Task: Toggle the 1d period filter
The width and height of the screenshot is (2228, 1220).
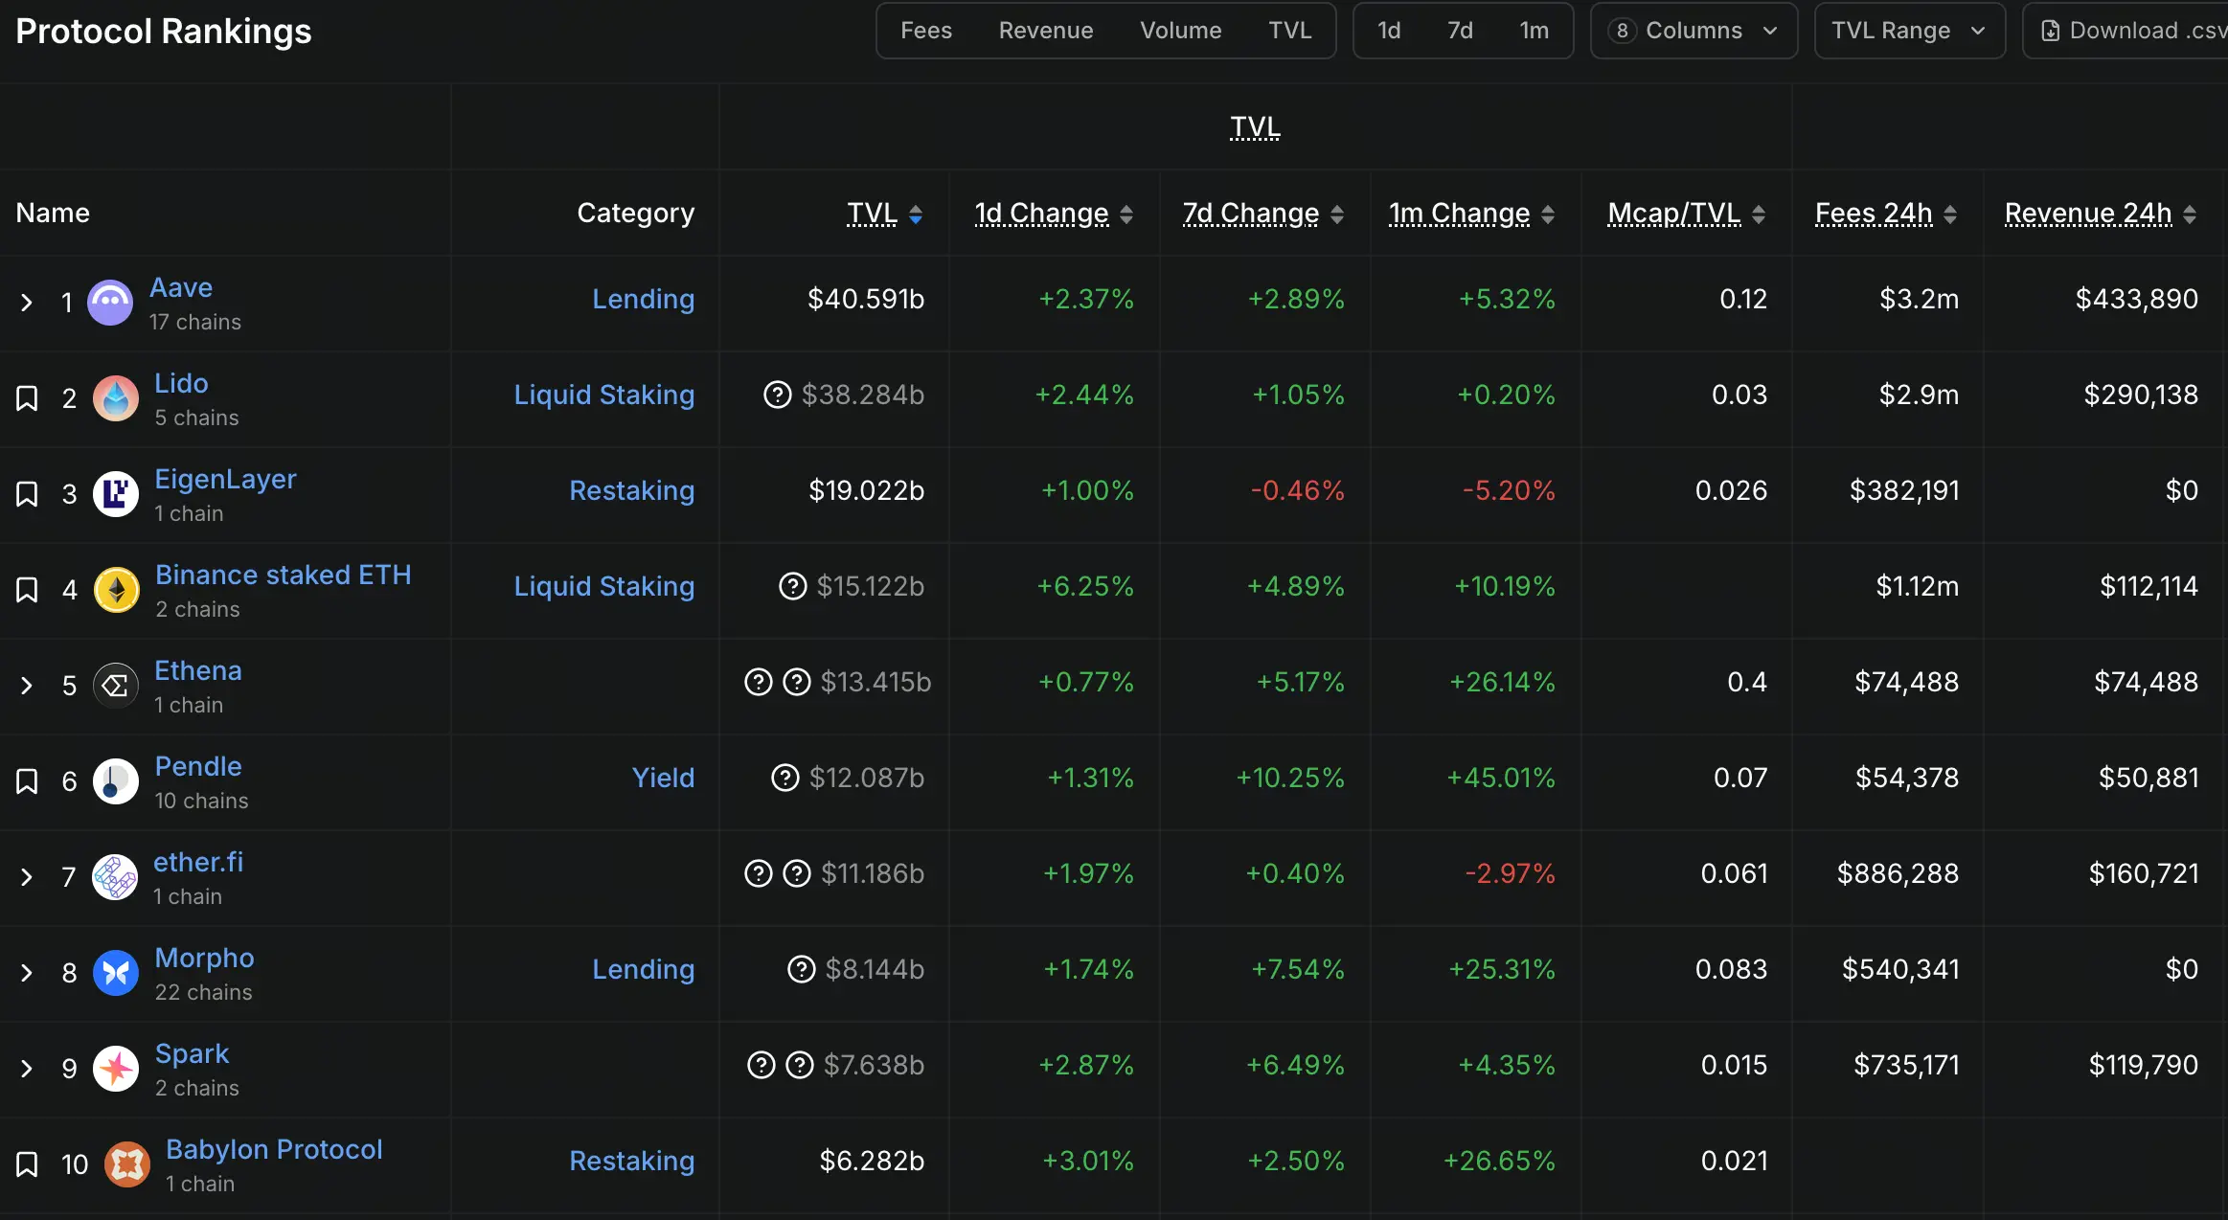Action: pos(1389,31)
